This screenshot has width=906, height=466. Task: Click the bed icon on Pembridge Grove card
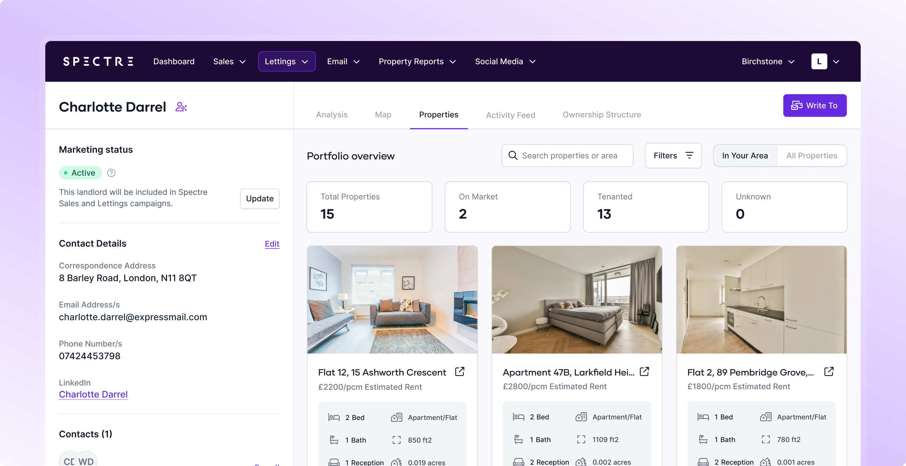click(703, 417)
